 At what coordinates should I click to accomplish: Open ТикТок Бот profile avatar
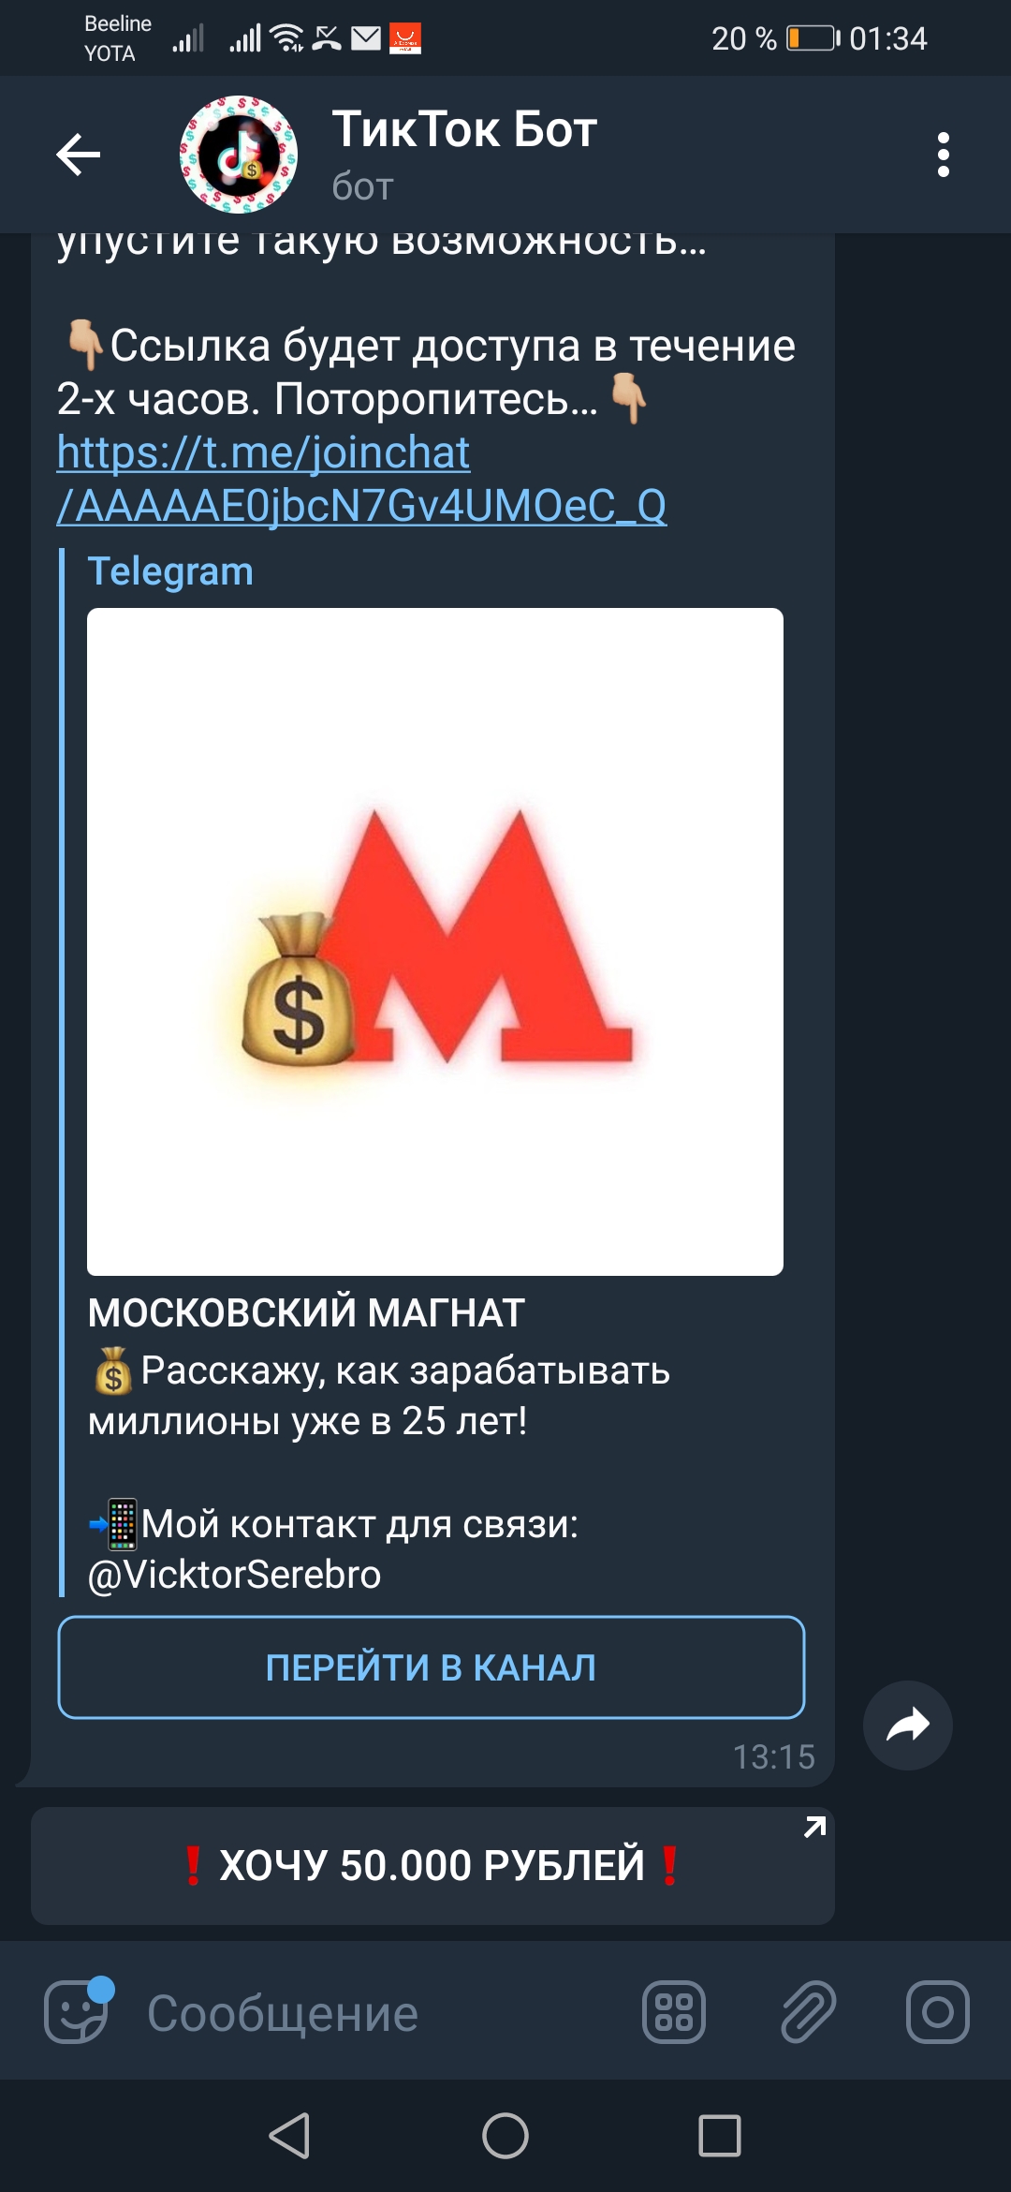click(x=239, y=155)
